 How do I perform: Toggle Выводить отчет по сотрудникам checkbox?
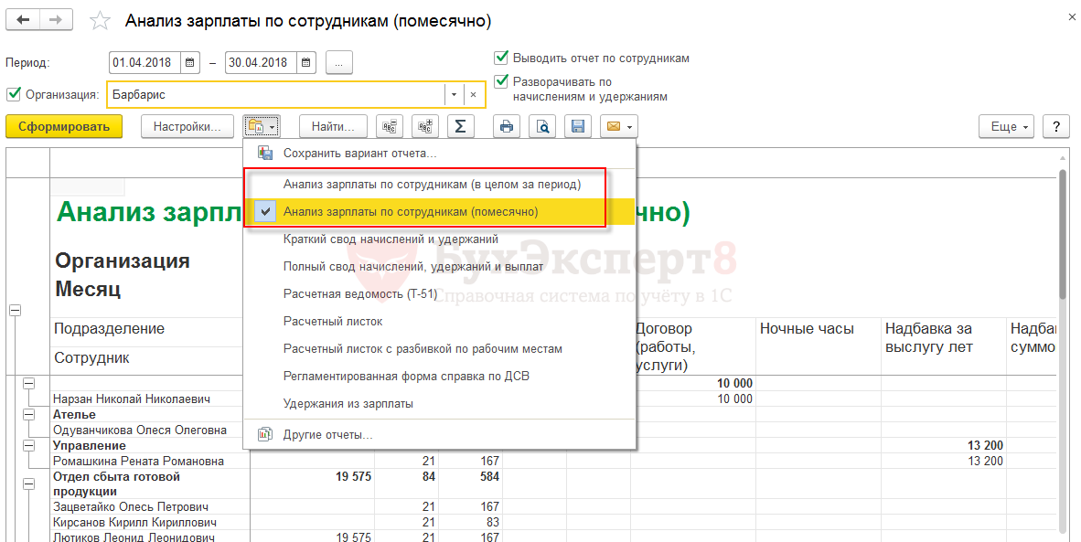[x=501, y=58]
